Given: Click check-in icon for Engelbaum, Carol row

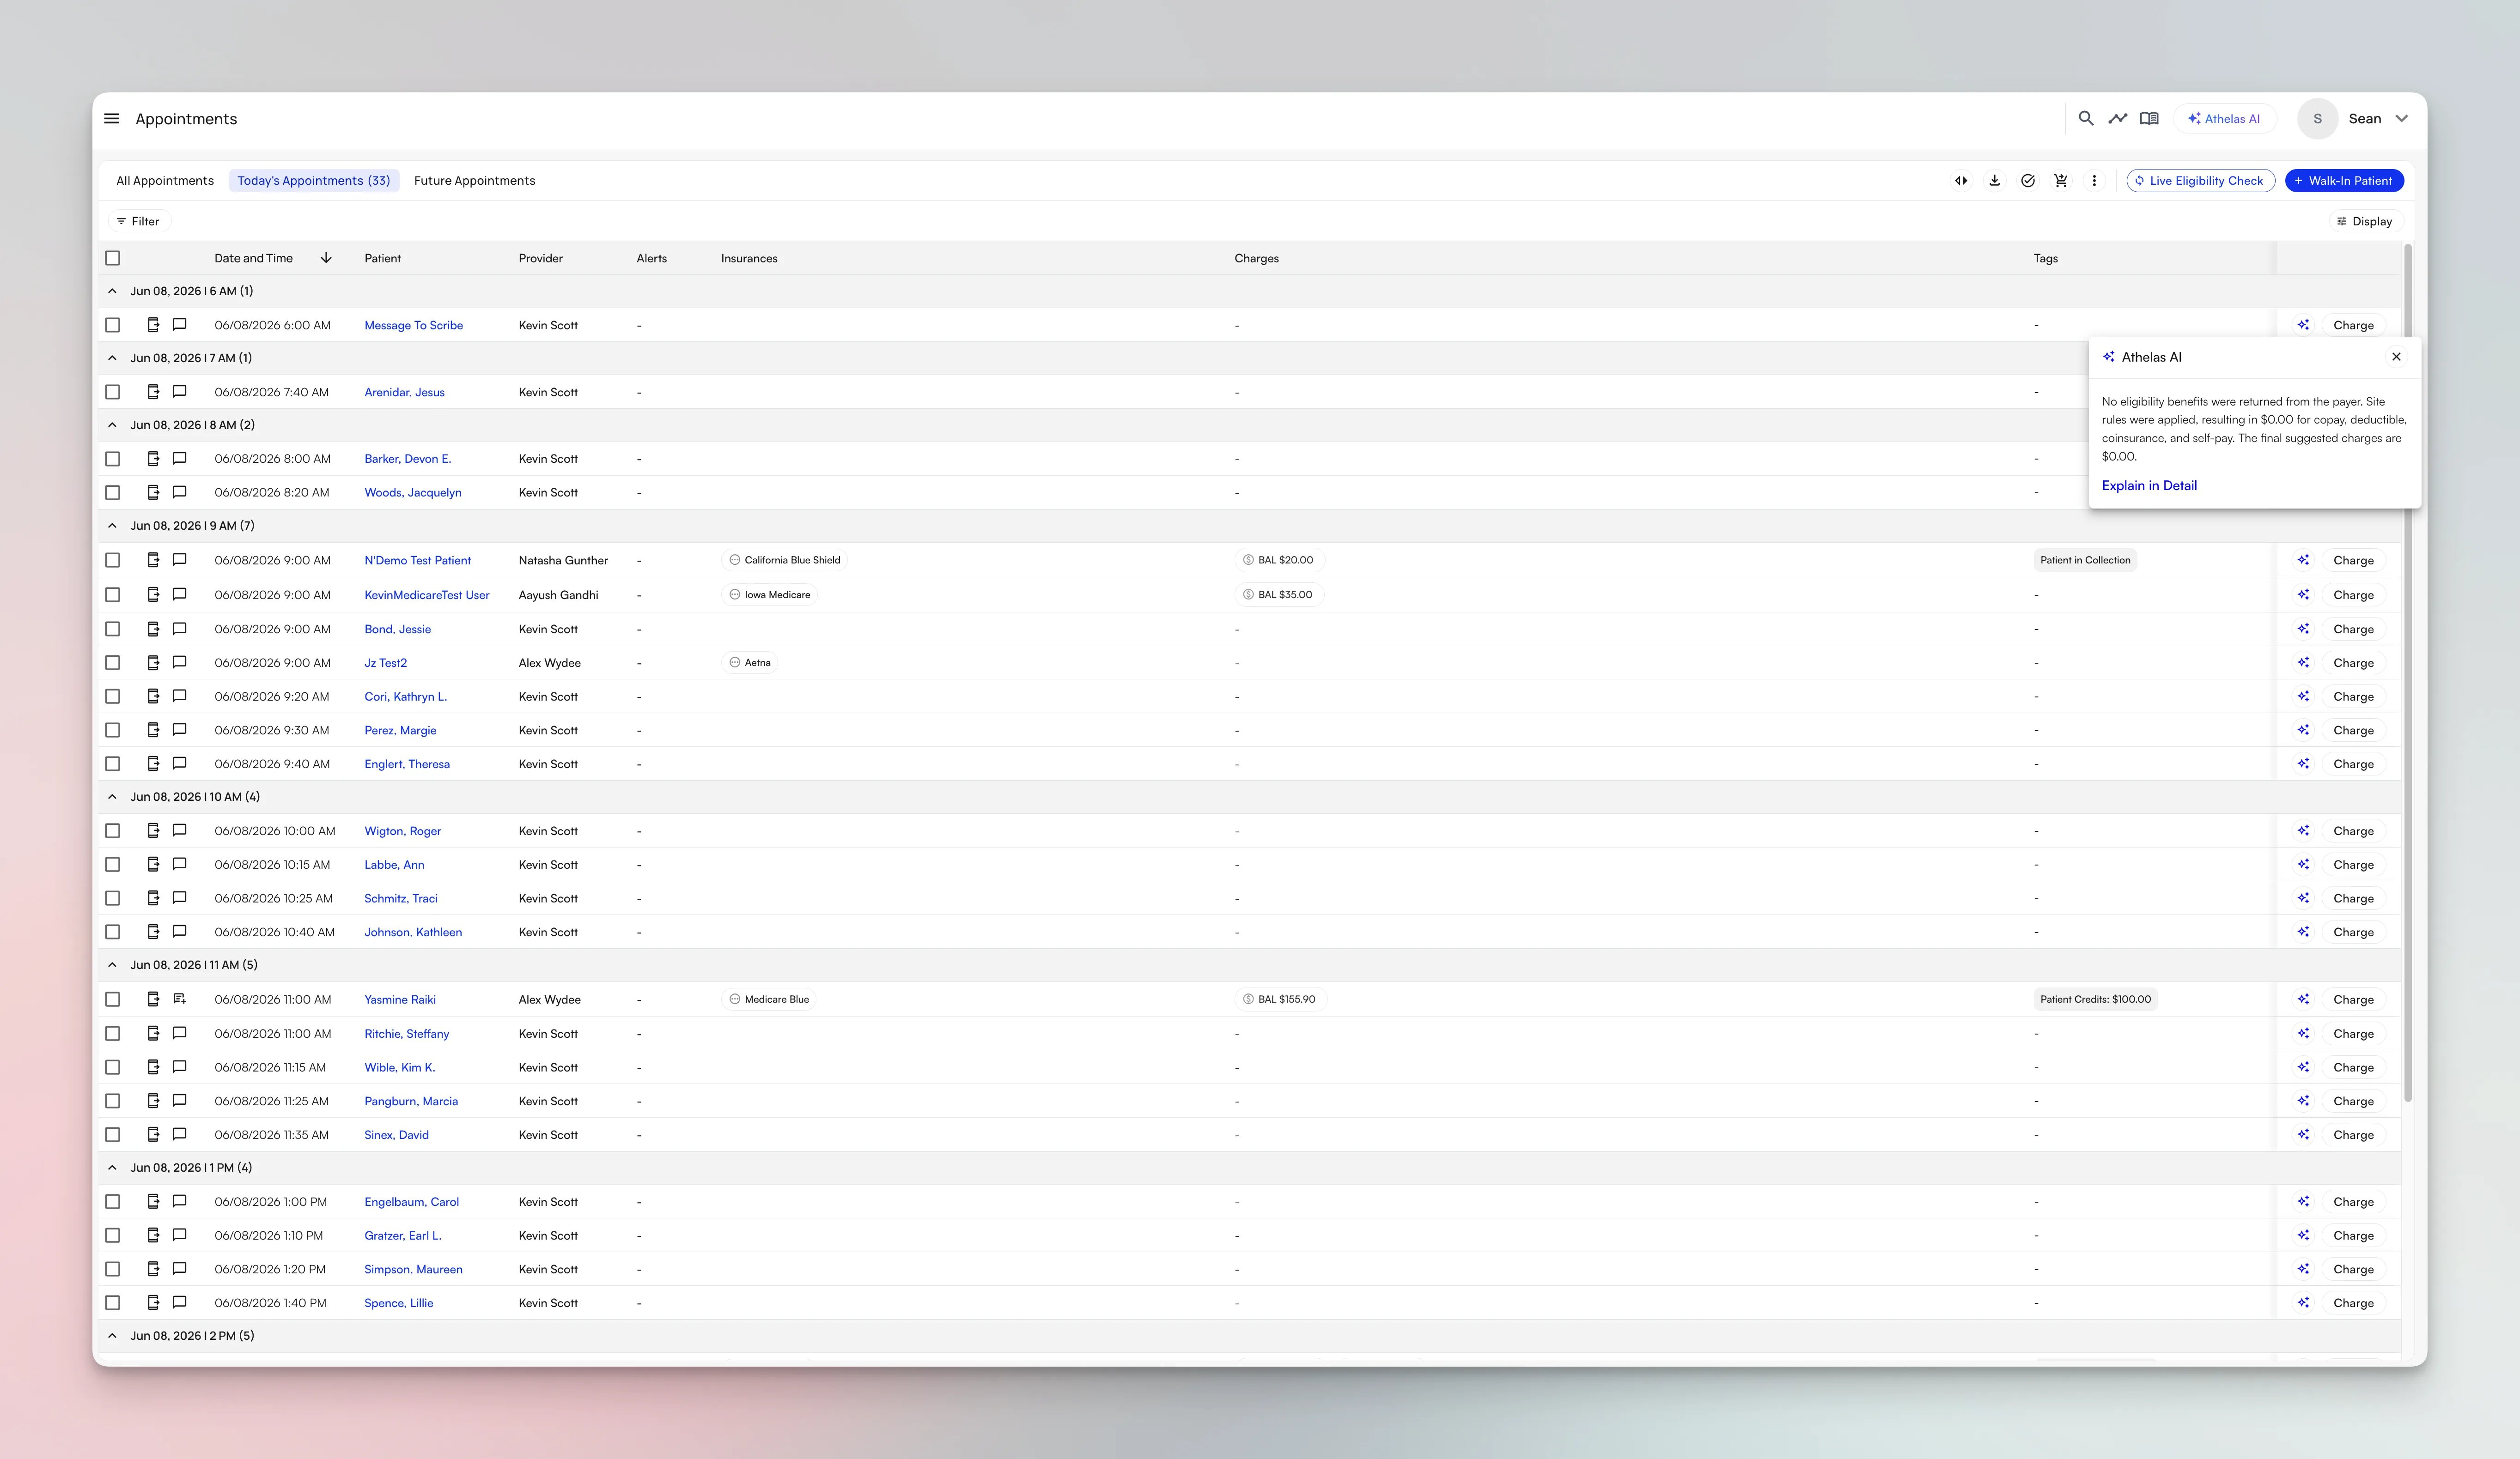Looking at the screenshot, I should pyautogui.click(x=153, y=1201).
